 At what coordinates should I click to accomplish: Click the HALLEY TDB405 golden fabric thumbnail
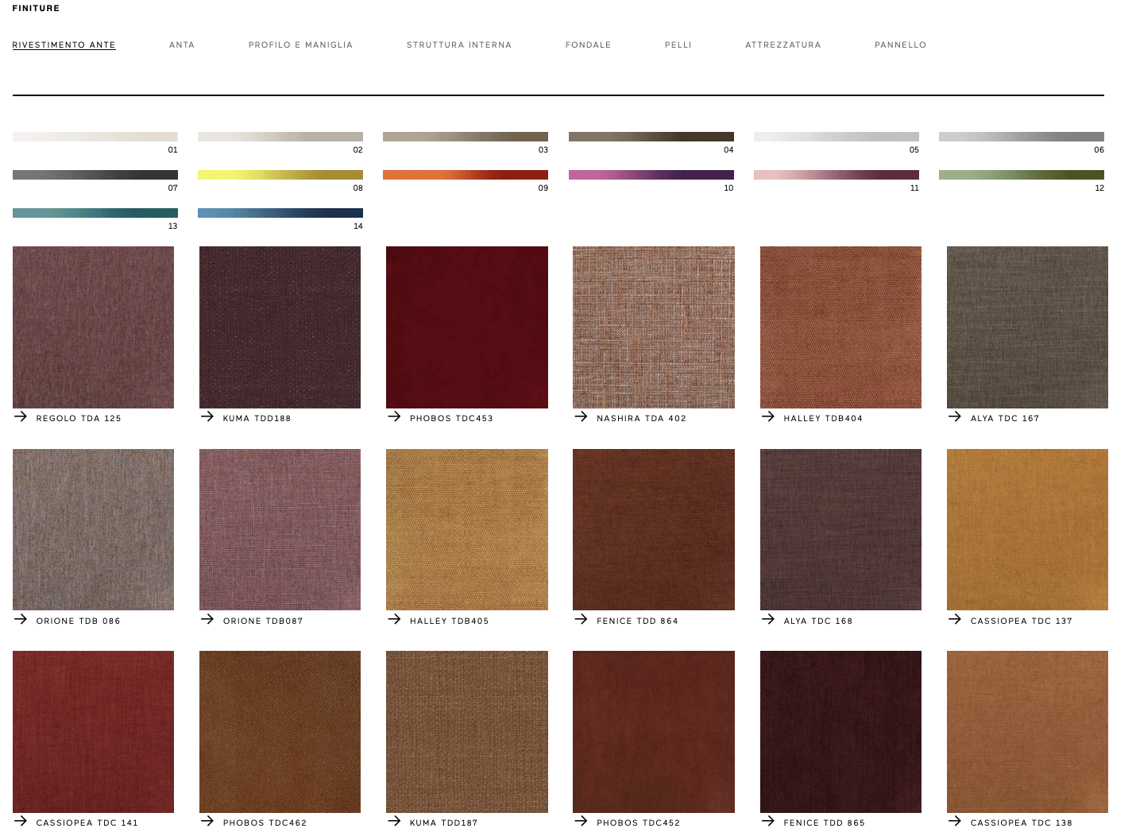[x=467, y=529]
